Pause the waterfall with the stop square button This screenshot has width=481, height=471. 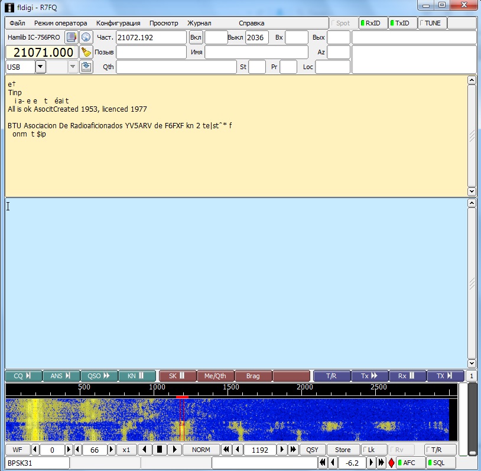point(158,450)
